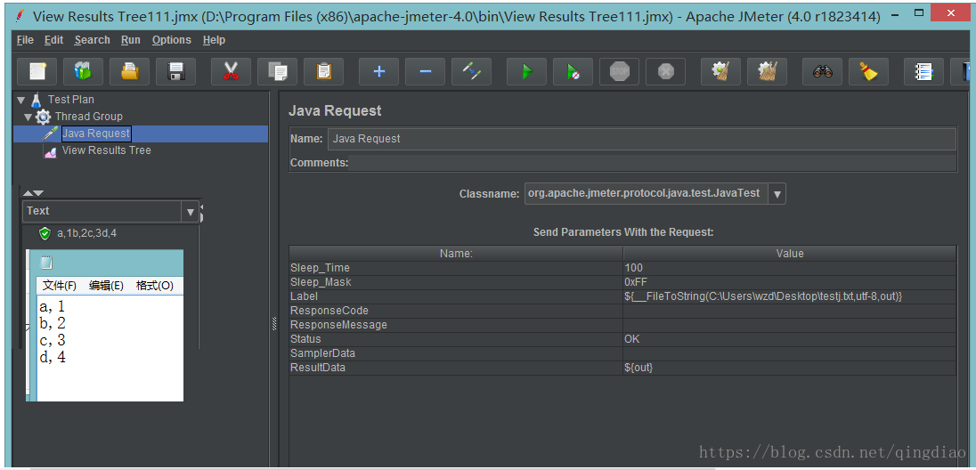Image resolution: width=976 pixels, height=470 pixels.
Task: Open Notepad 文件(F) menu
Action: point(59,286)
